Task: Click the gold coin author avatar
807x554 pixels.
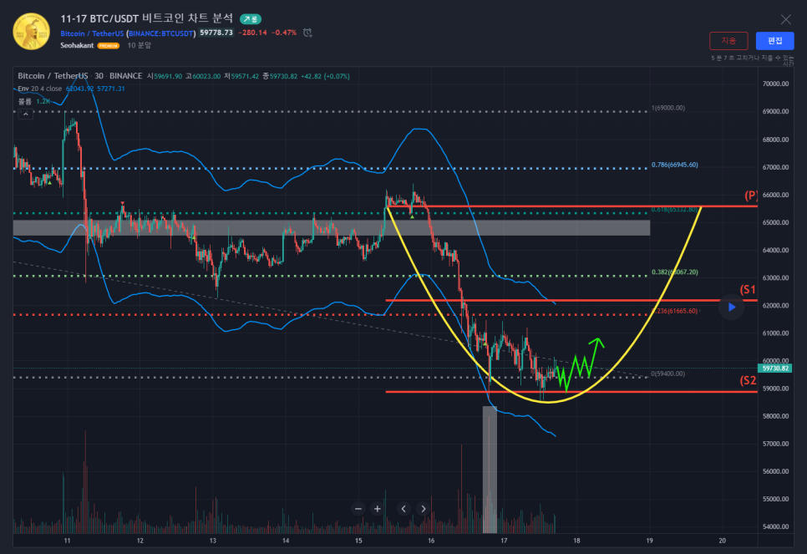Action: 30,31
